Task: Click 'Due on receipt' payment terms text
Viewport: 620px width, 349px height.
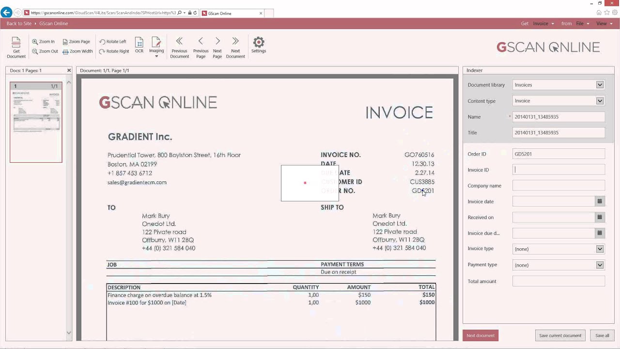Action: click(339, 272)
